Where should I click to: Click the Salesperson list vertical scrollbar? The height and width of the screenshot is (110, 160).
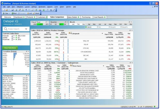pos(29,88)
